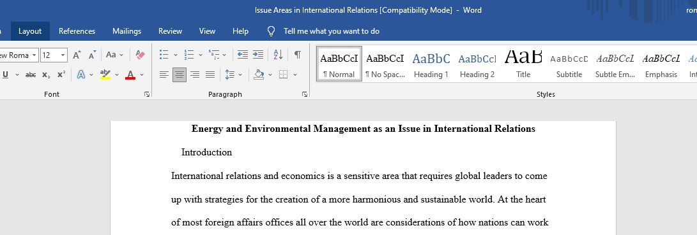Image resolution: width=697 pixels, height=235 pixels.
Task: Increase paragraph indent
Action: point(258,55)
